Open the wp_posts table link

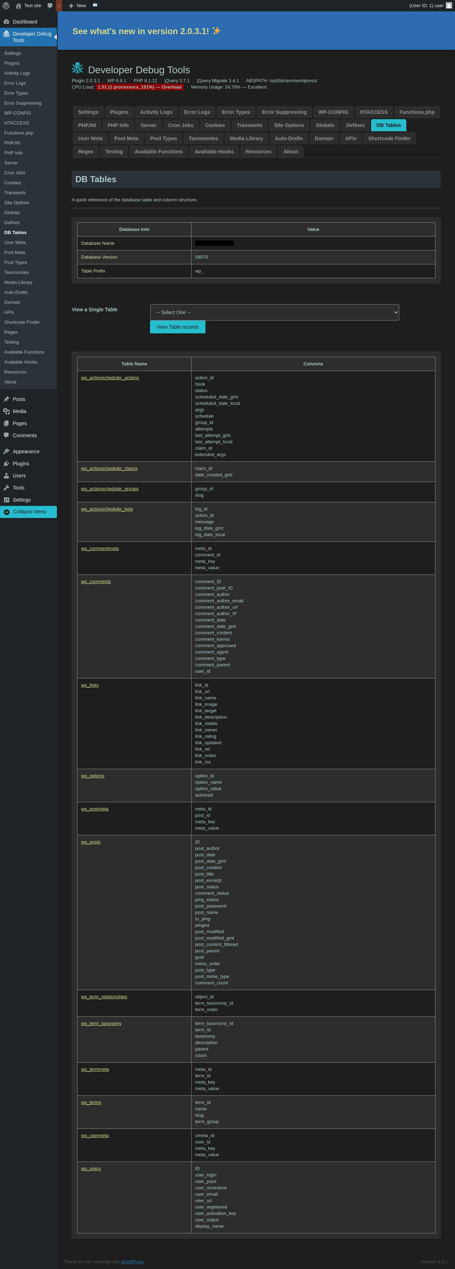pyautogui.click(x=91, y=842)
